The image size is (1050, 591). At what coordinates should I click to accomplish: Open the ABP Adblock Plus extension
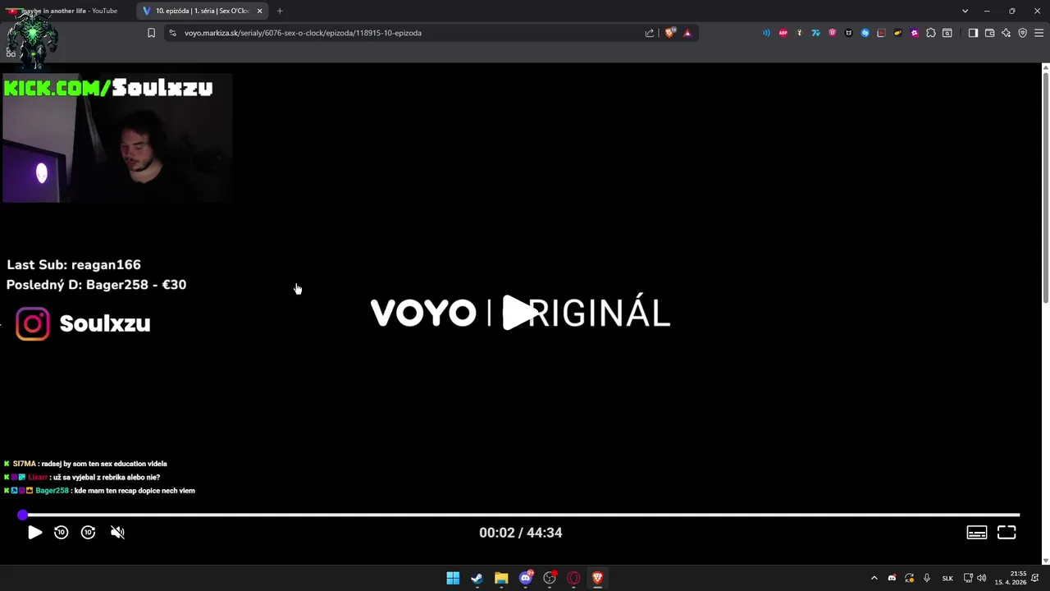[x=783, y=33]
